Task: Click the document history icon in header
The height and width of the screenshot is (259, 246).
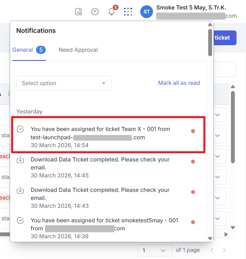Action: click(x=78, y=12)
